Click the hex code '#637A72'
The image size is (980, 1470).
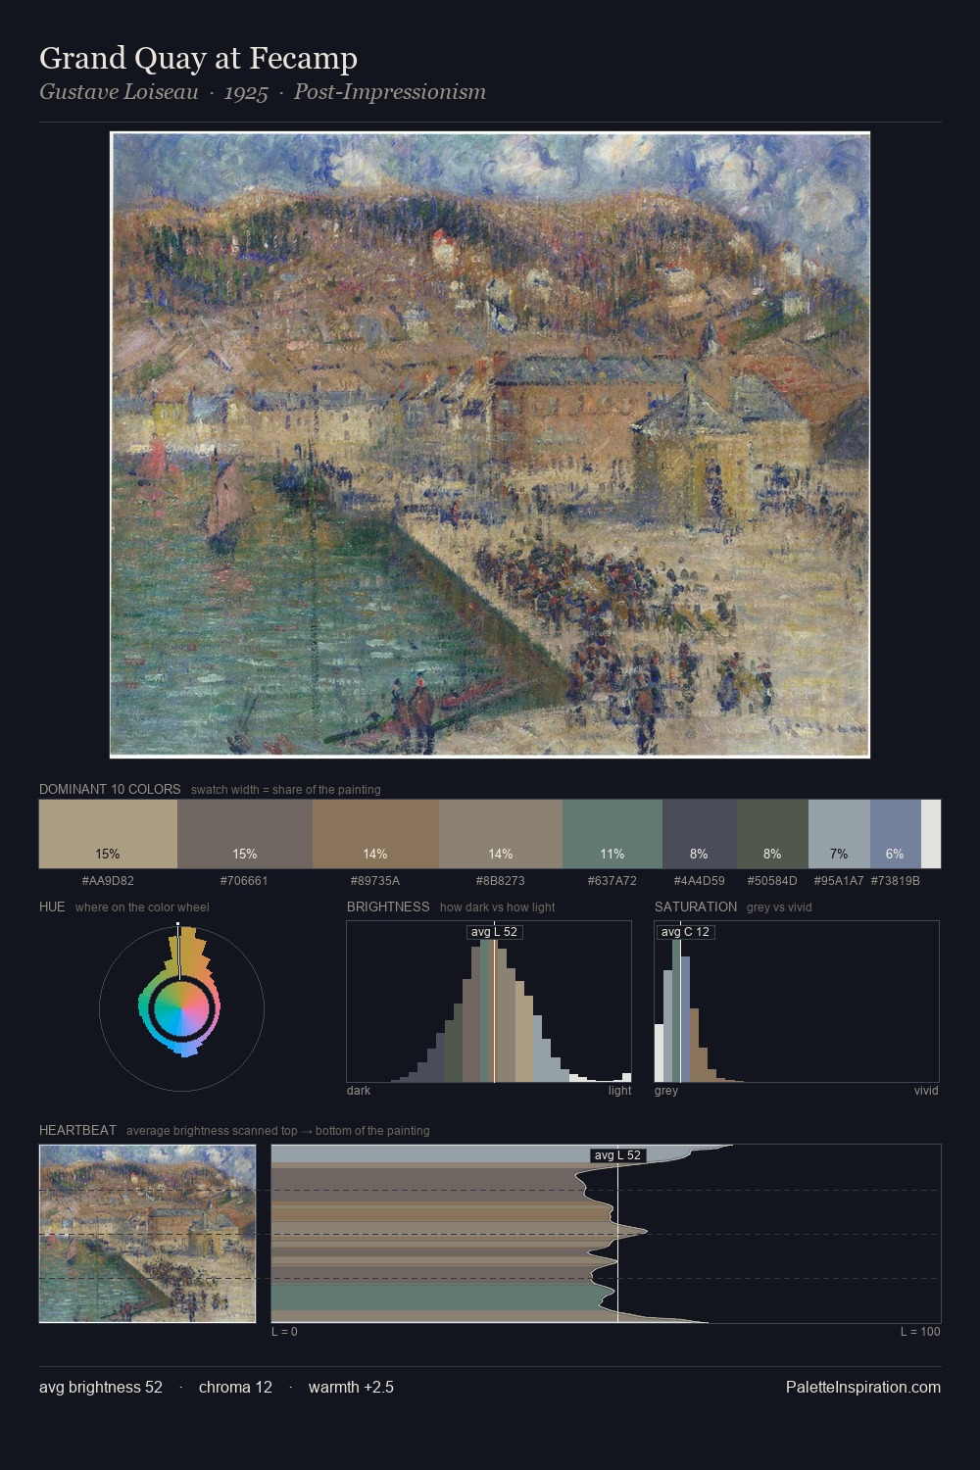click(x=612, y=881)
